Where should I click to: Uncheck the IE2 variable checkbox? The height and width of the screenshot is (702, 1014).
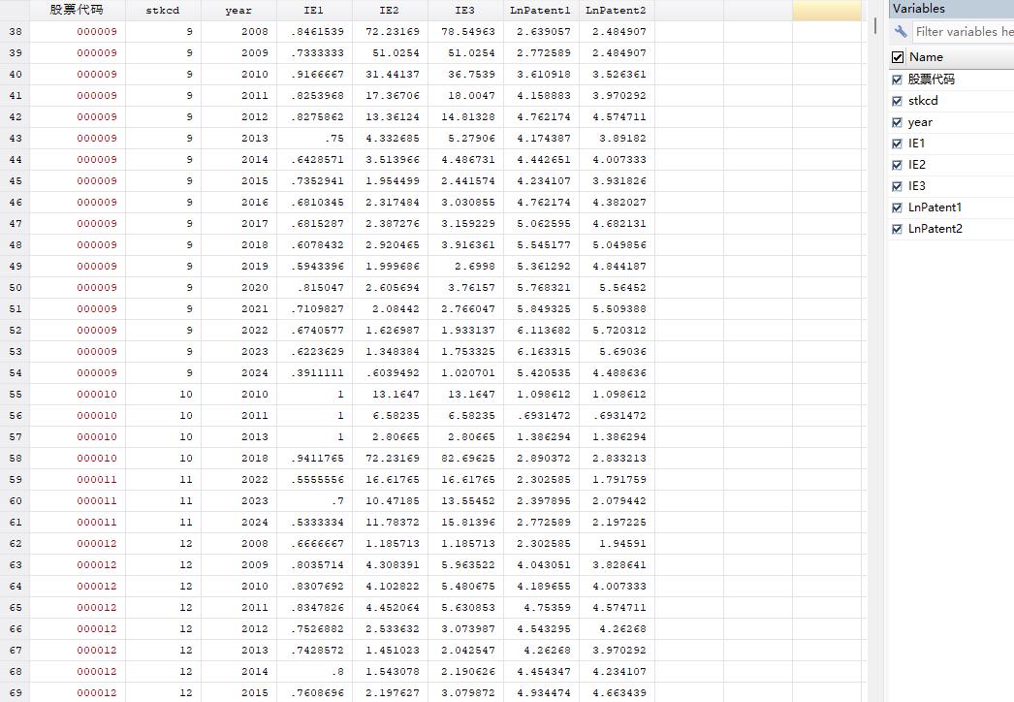coord(897,165)
